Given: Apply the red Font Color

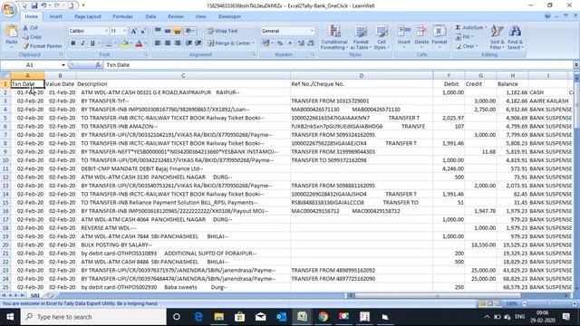Looking at the screenshot, I should (x=139, y=43).
